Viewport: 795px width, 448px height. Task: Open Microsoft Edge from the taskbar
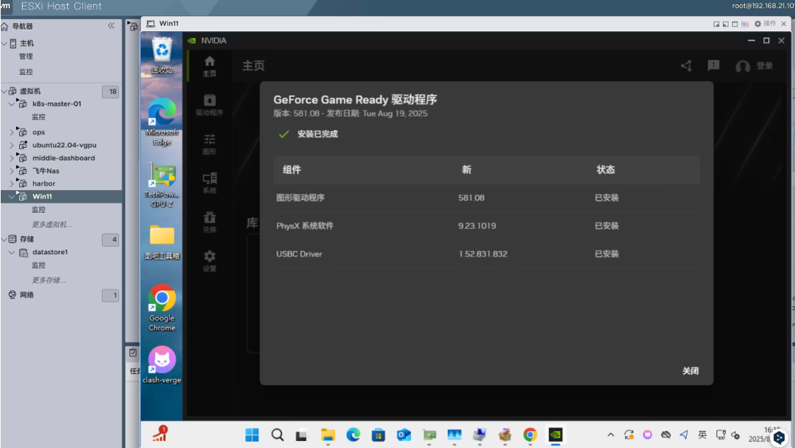pyautogui.click(x=354, y=435)
